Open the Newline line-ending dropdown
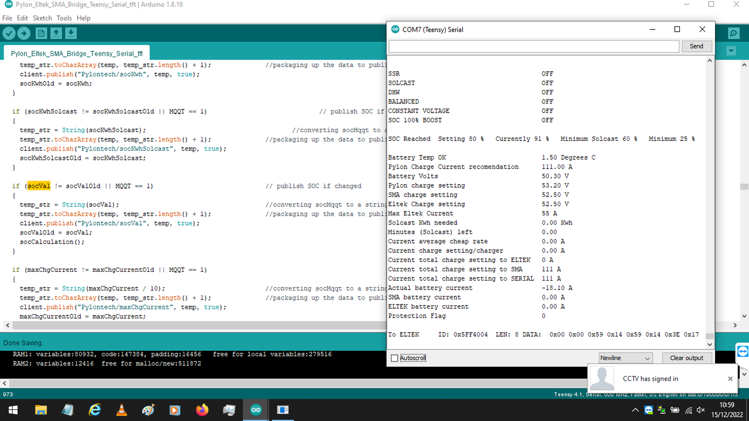749x421 pixels. coord(626,358)
